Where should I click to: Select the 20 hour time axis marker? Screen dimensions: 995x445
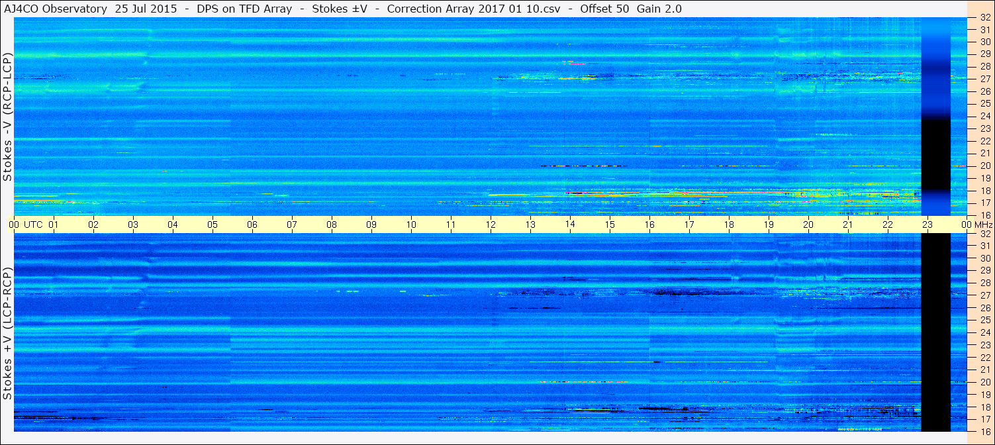pos(808,224)
